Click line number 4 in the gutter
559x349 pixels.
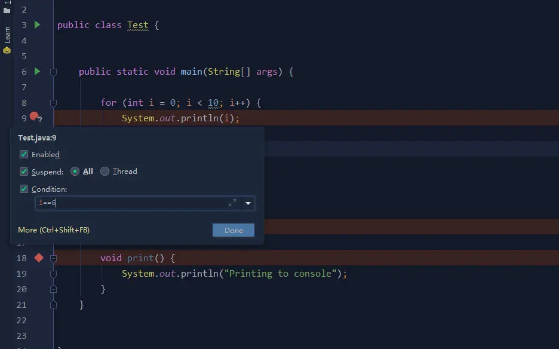coord(24,41)
